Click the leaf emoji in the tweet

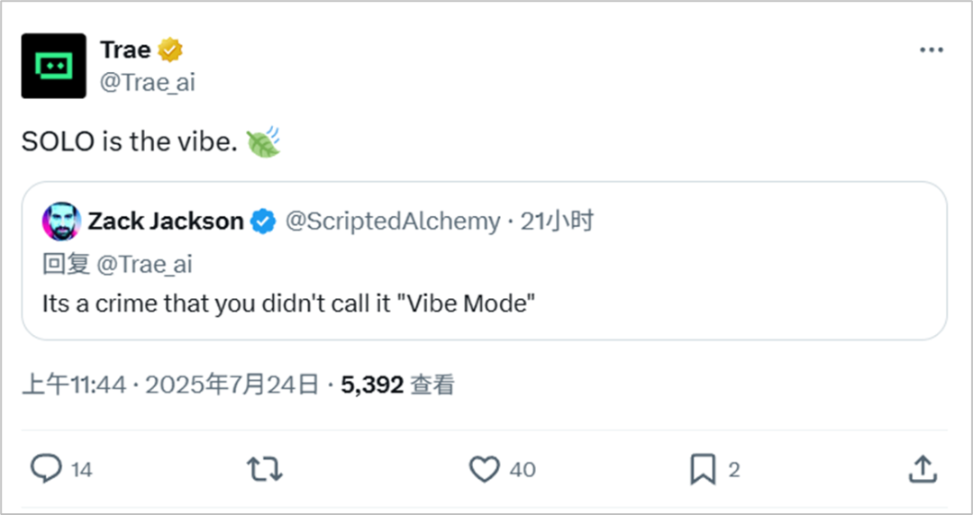click(x=263, y=141)
